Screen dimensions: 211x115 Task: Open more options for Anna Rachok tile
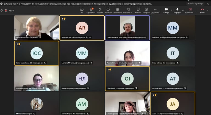coord(90,38)
